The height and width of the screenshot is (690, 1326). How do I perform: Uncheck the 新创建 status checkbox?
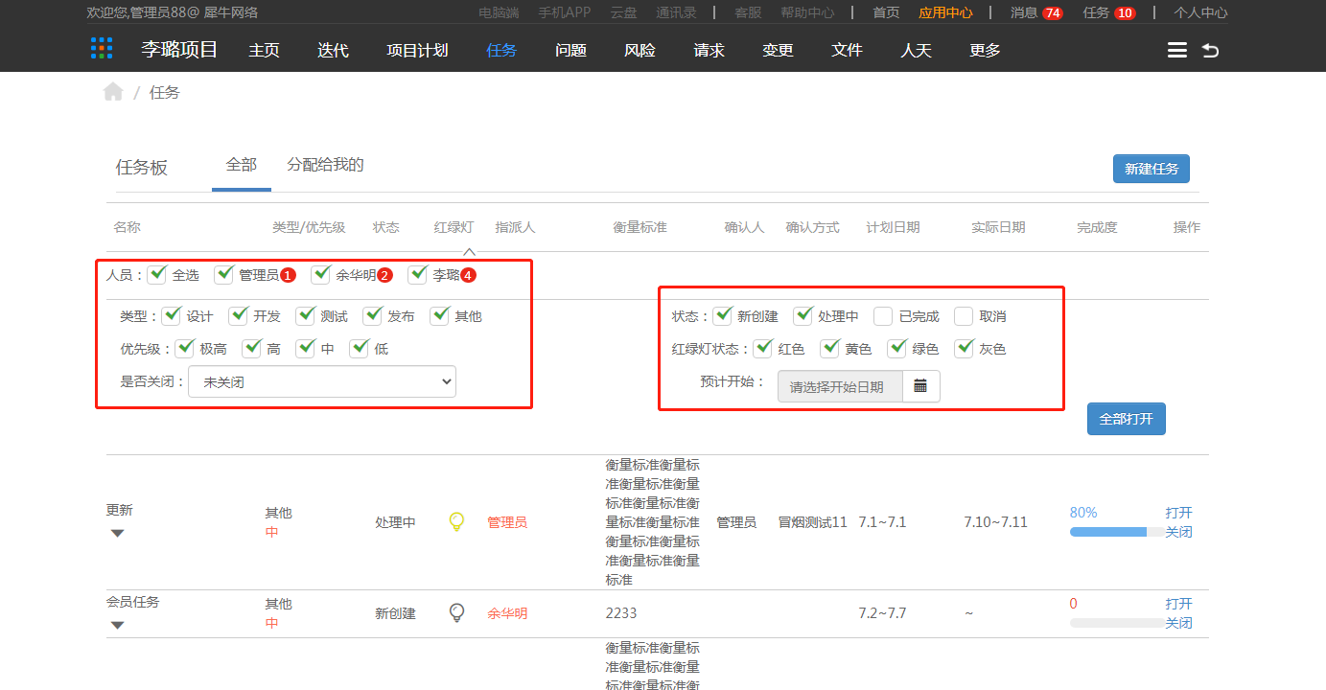pos(723,315)
